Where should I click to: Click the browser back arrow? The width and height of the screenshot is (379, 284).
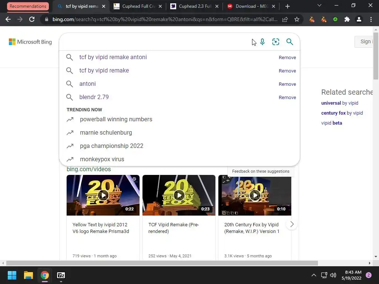pos(8,19)
